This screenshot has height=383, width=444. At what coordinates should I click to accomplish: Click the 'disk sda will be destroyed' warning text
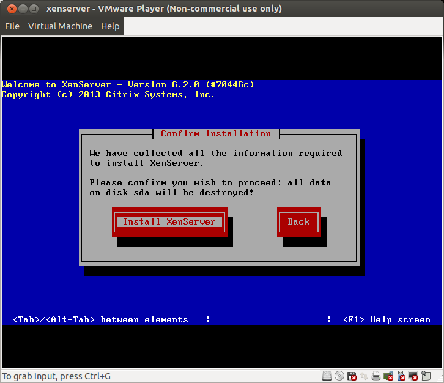click(x=171, y=192)
